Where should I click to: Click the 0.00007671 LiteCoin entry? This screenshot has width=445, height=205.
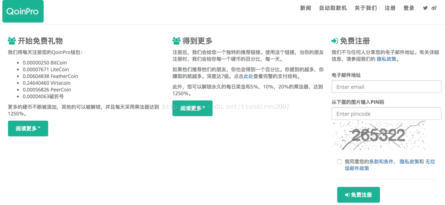pyautogui.click(x=46, y=69)
